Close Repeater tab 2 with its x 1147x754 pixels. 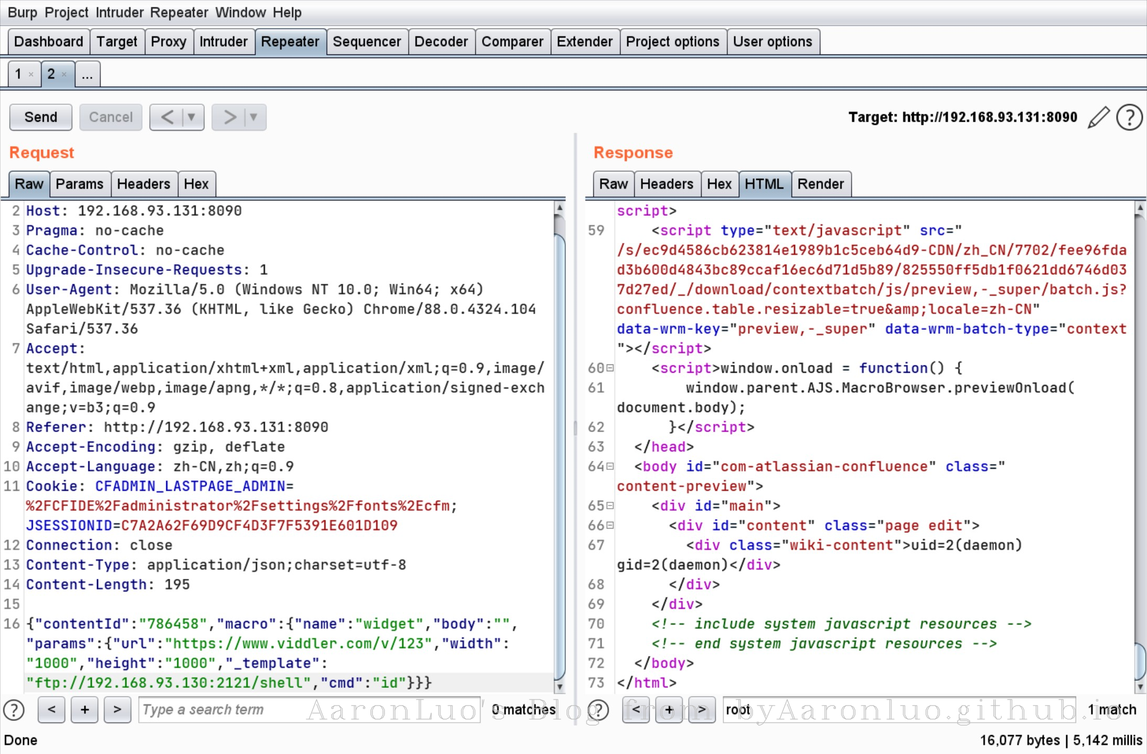coord(64,74)
